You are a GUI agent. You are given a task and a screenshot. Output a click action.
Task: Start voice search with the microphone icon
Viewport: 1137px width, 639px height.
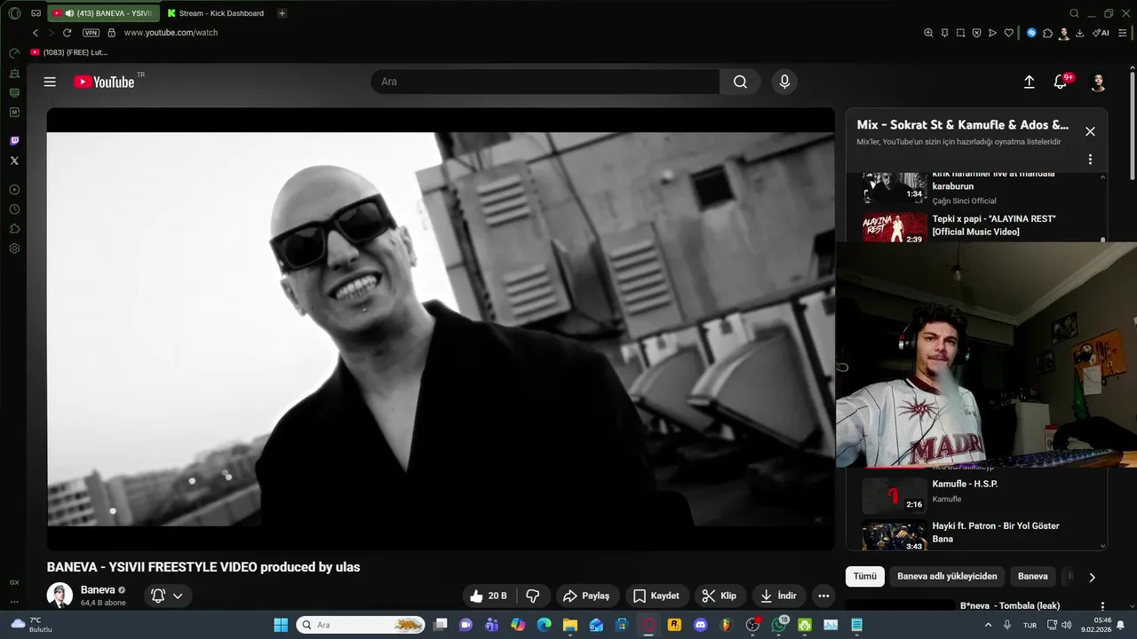click(x=784, y=82)
